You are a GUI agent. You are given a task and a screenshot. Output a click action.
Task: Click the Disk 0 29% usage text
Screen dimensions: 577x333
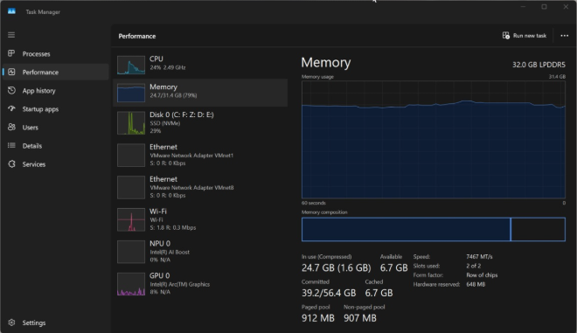(x=156, y=131)
